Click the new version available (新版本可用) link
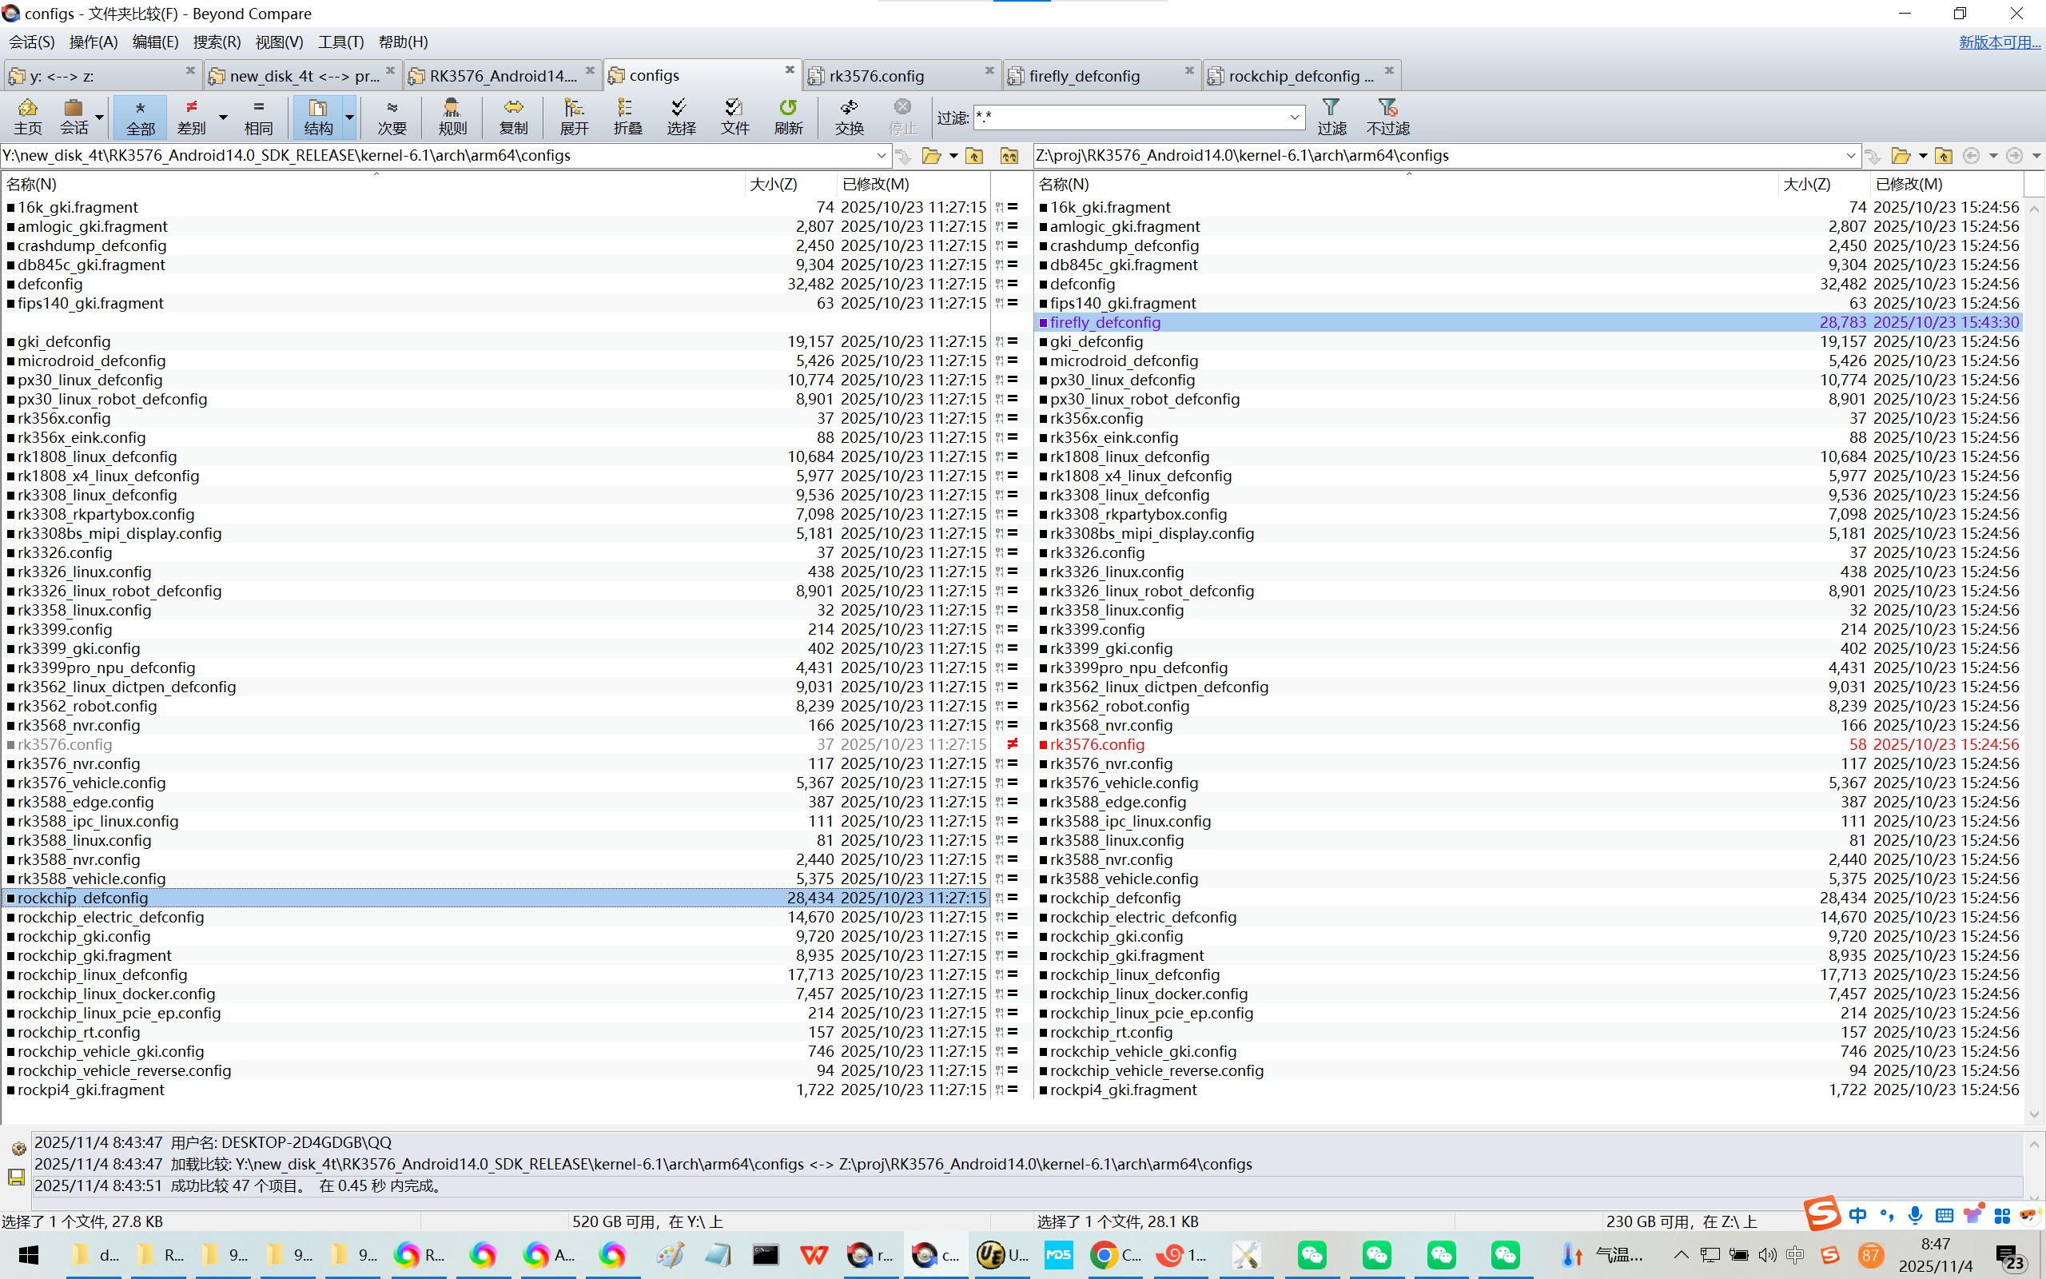The height and width of the screenshot is (1279, 2046). (x=1999, y=42)
